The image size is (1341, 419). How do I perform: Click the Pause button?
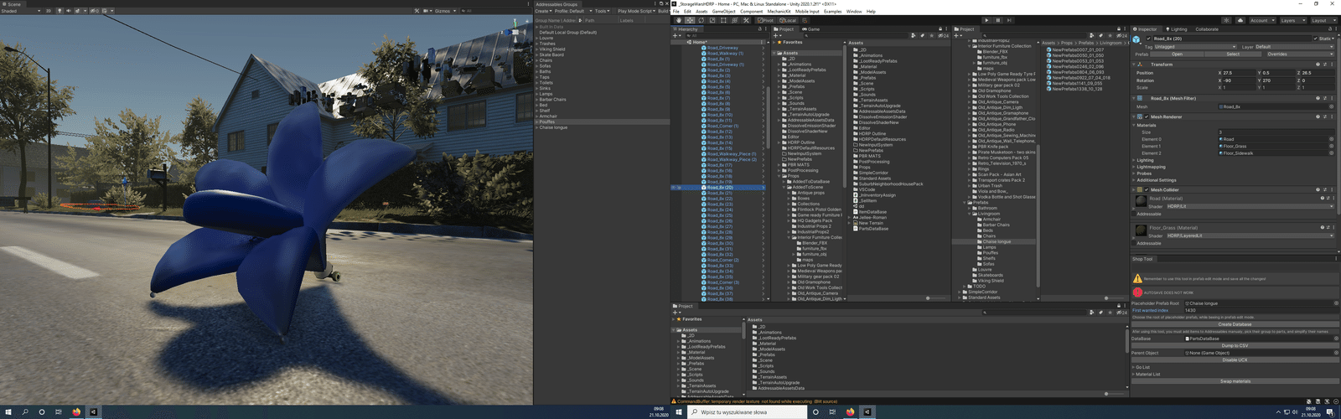[998, 20]
